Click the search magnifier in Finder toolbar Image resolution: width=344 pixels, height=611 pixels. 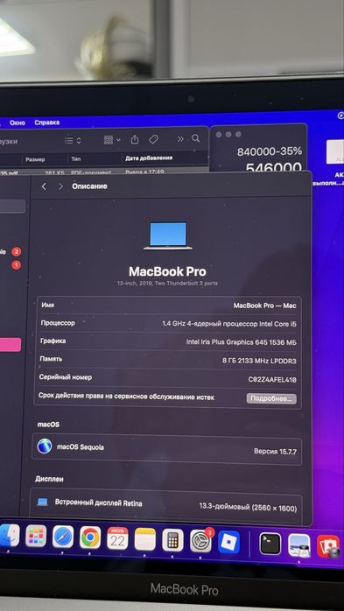pyautogui.click(x=195, y=138)
